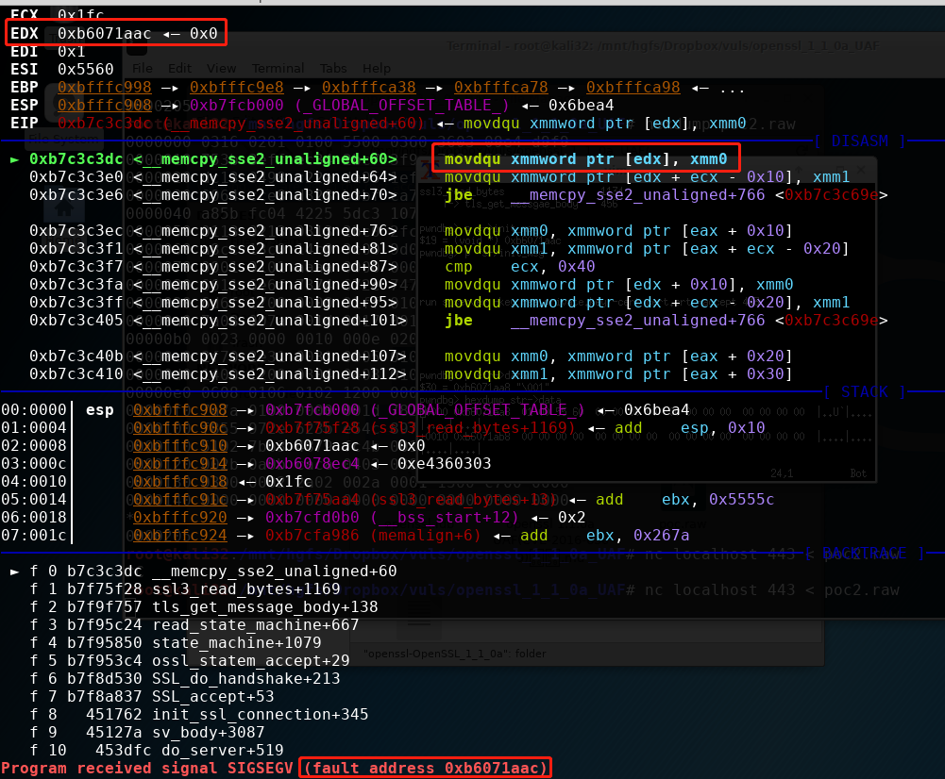Select disasm line __memcpy_sse2_unaligned+76
This screenshot has height=779, width=945.
(213, 230)
